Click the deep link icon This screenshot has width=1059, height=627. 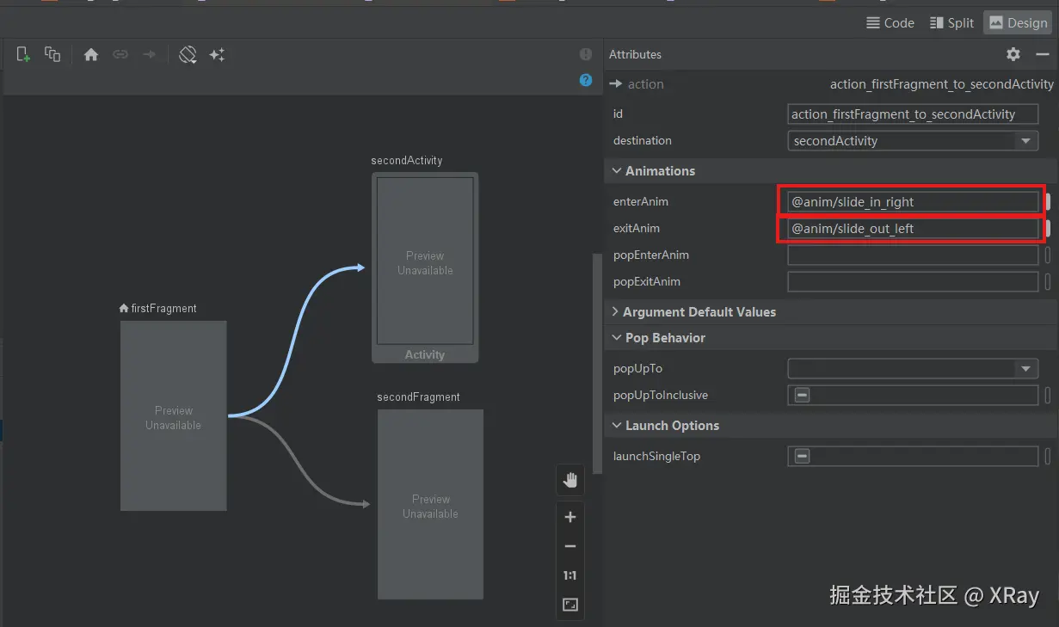point(120,54)
